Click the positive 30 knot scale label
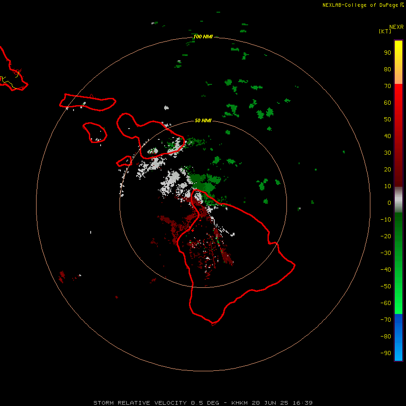The height and width of the screenshot is (406, 406). pyautogui.click(x=388, y=153)
